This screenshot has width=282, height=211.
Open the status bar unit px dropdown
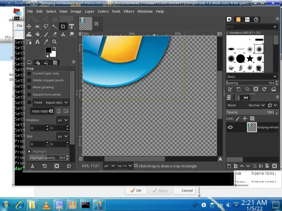[109, 166]
